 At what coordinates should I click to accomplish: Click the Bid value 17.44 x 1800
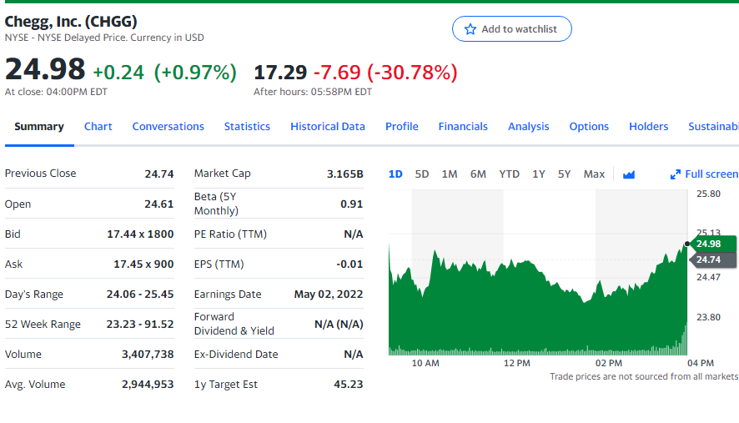click(x=140, y=234)
